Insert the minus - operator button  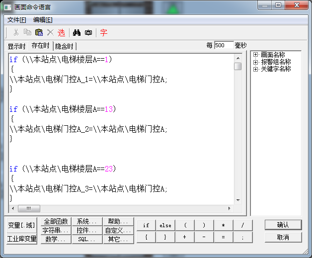204,237
